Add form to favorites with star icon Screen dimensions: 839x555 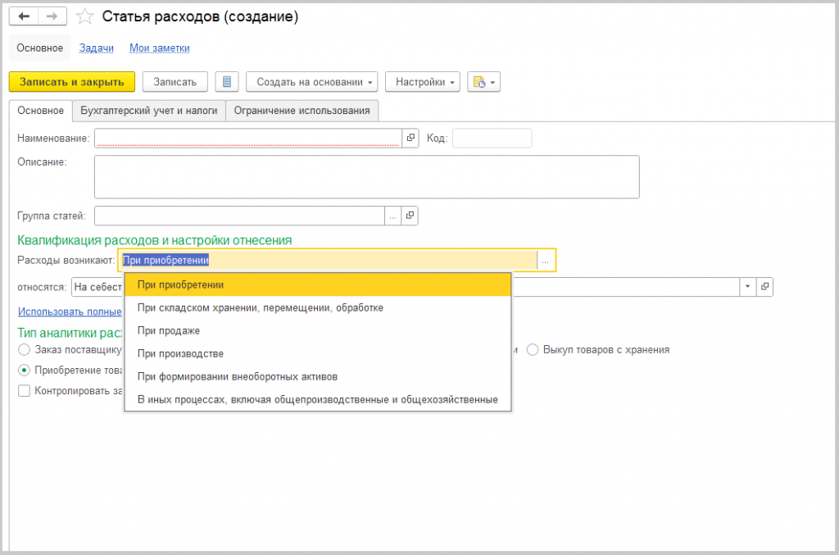tap(84, 16)
